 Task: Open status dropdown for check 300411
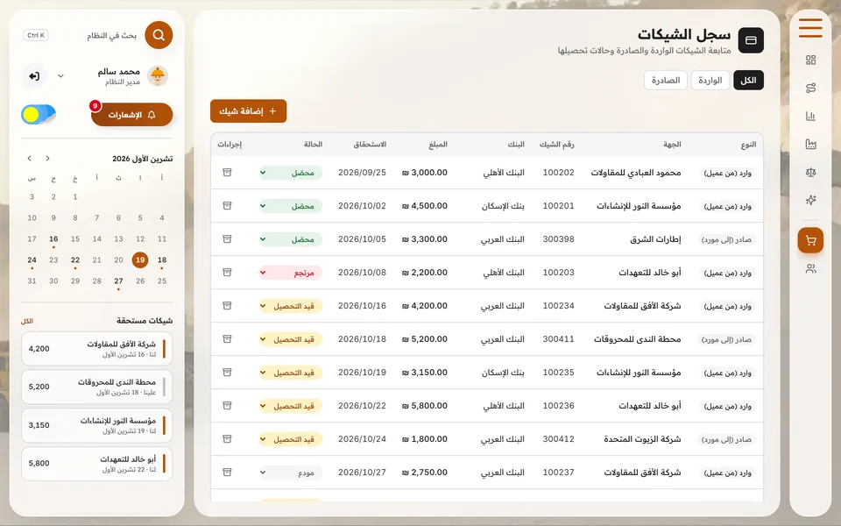click(290, 339)
